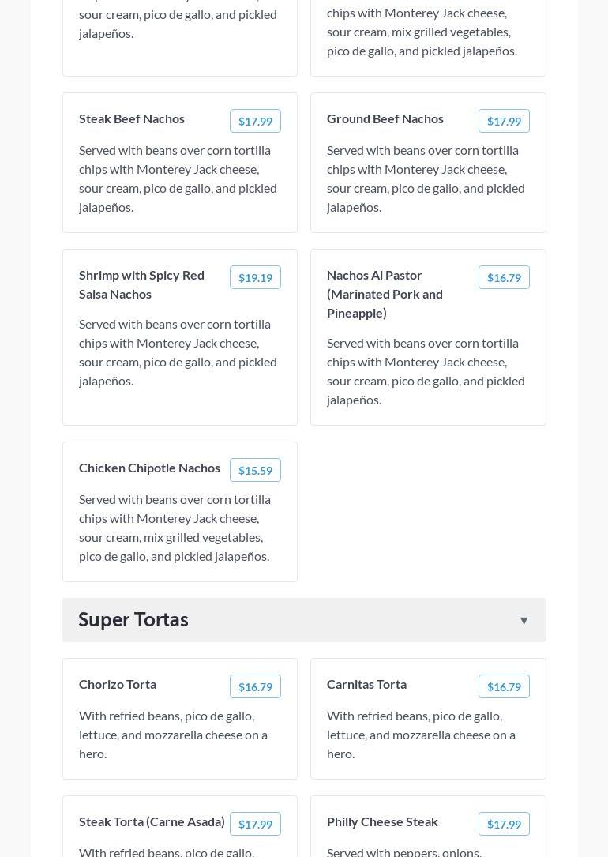Open Shrimp with Spicy Red Salsa Nachos title
Screen dimensions: 608x857
pyautogui.click(x=141, y=284)
